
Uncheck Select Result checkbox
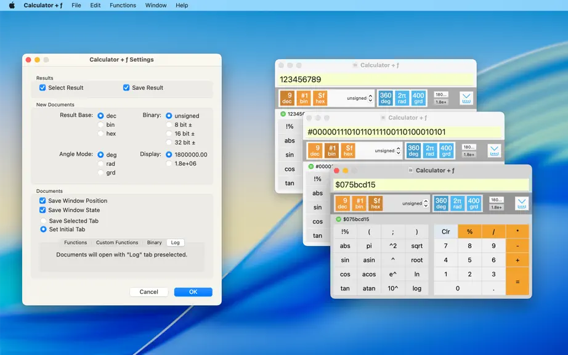[x=43, y=88]
